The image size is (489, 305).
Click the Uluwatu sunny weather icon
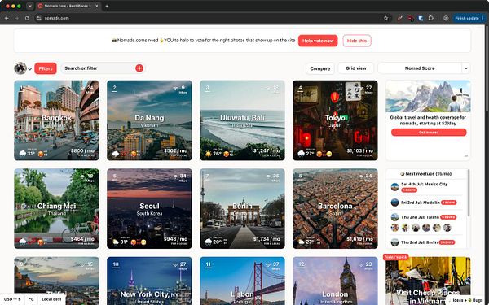[x=208, y=154]
